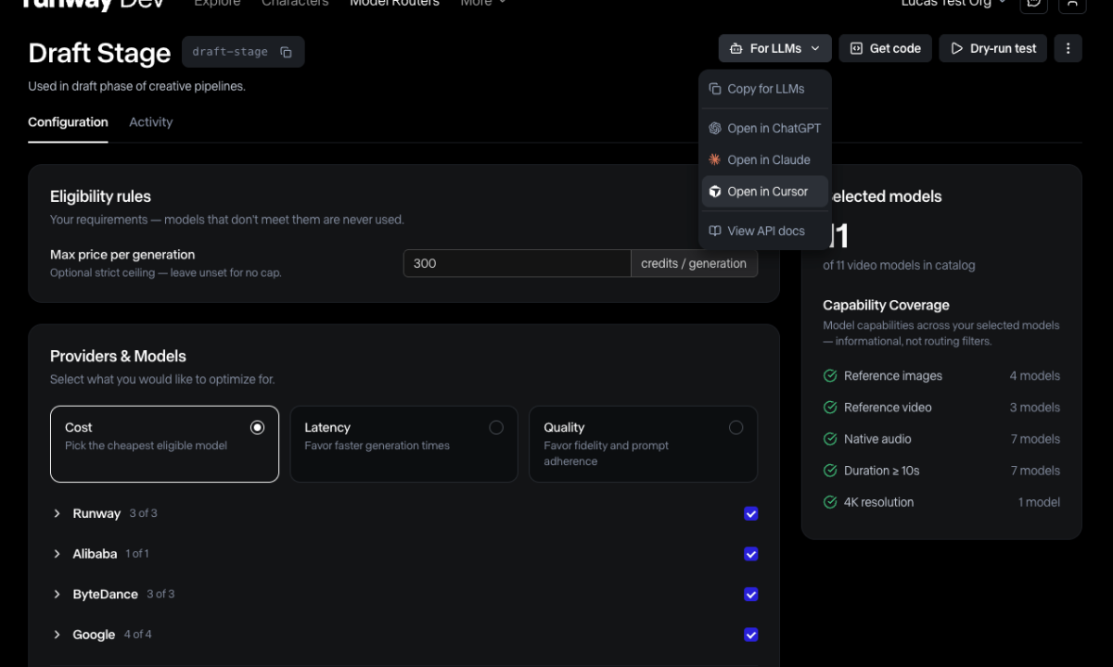Click the Cursor cube icon in dropdown
The width and height of the screenshot is (1113, 667).
[715, 192]
